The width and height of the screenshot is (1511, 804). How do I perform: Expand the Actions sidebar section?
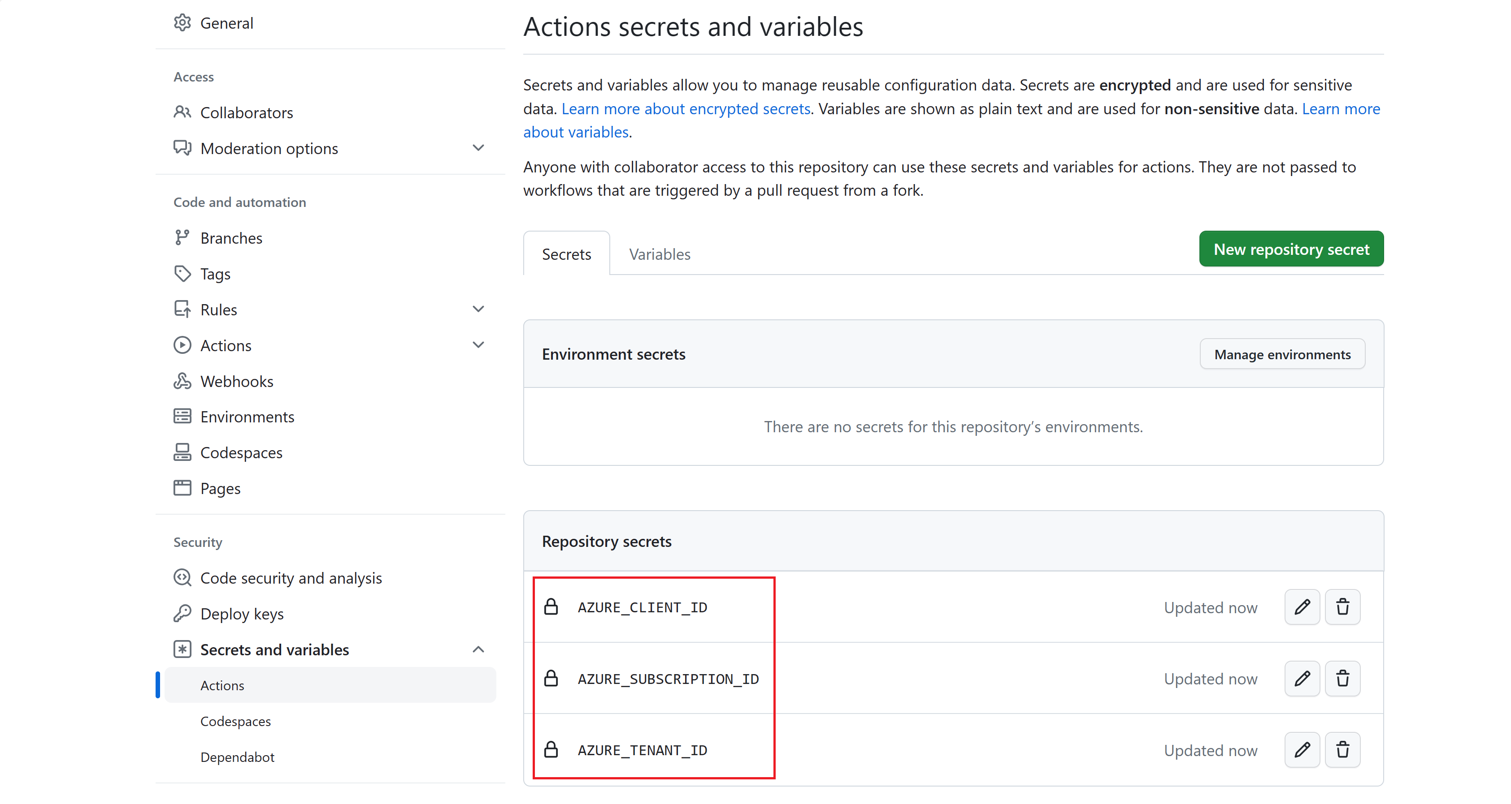[x=479, y=344]
